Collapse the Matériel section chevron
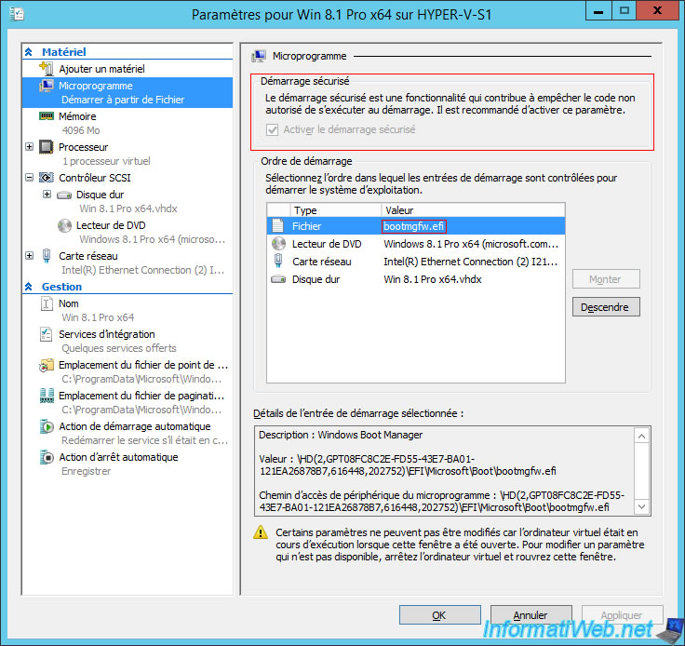The image size is (685, 646). click(x=29, y=52)
